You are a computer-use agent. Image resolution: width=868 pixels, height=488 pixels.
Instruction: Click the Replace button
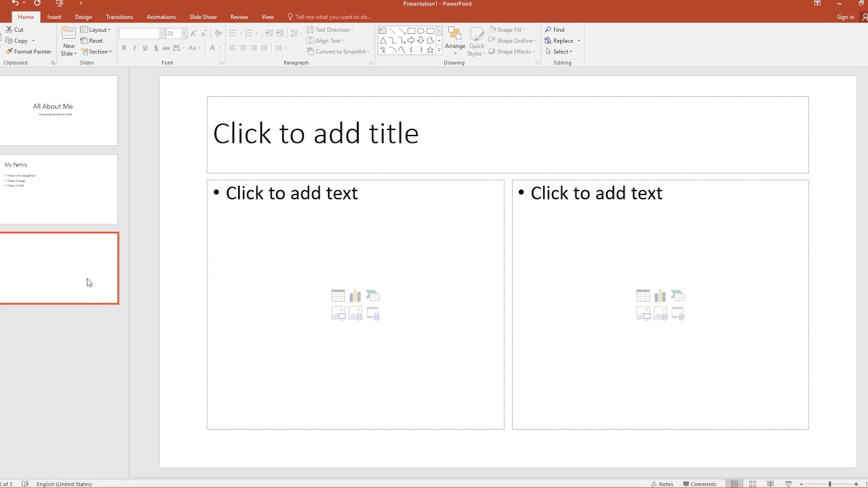pyautogui.click(x=559, y=41)
